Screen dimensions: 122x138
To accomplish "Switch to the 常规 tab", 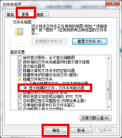I will [x=10, y=15].
